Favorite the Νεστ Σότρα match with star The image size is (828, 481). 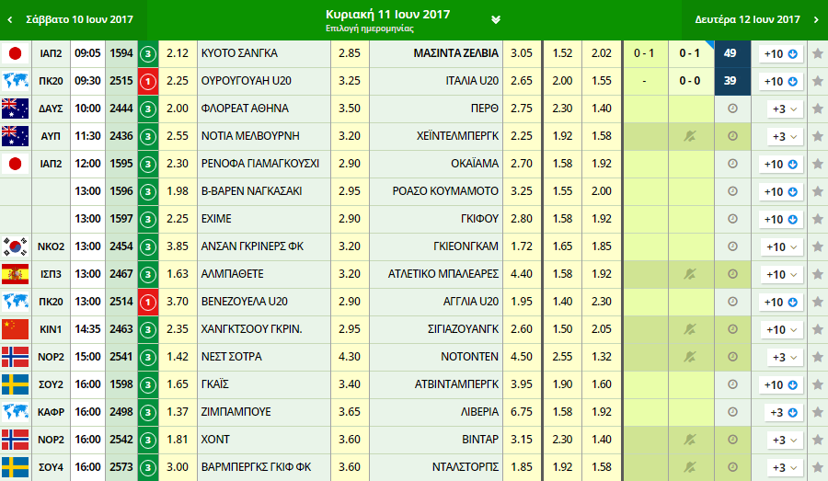point(816,357)
